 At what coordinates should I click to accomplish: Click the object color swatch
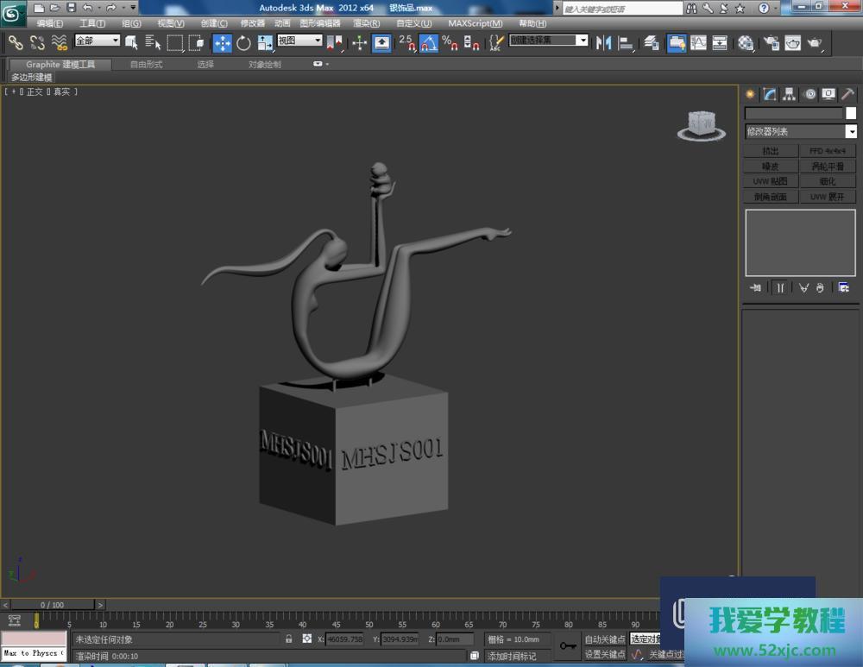tap(851, 113)
